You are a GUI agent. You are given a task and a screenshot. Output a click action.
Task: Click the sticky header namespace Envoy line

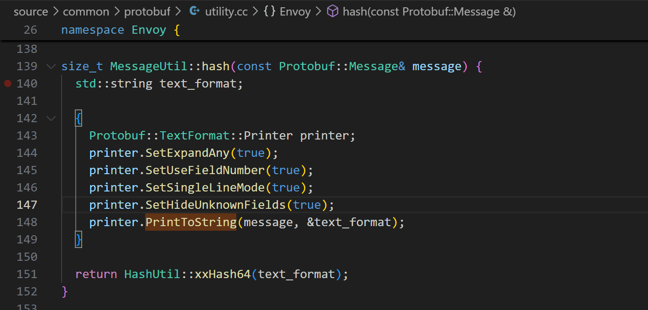[120, 30]
